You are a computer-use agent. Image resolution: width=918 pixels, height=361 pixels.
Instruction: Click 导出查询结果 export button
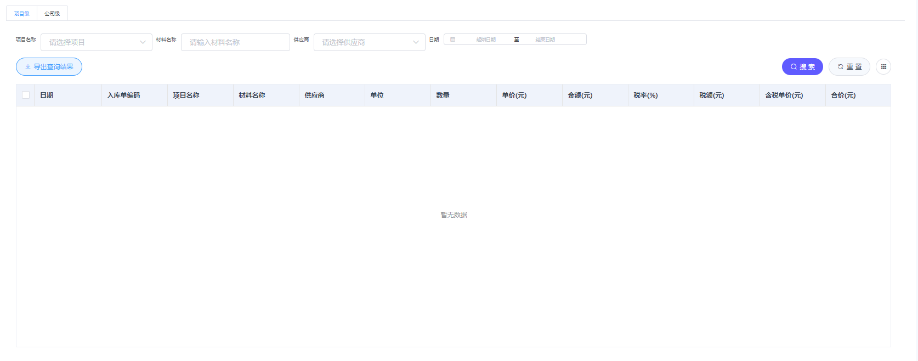pos(49,67)
